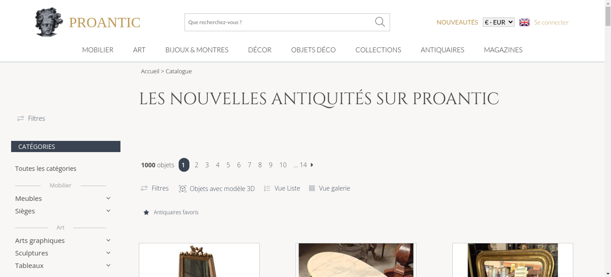611x277 pixels.
Task: Go to next page arrow
Action: 312,165
